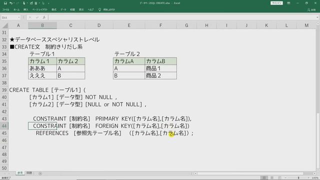Switch to Normal view icon in status bar
Image resolution: width=320 pixels, height=180 pixels.
[264, 178]
